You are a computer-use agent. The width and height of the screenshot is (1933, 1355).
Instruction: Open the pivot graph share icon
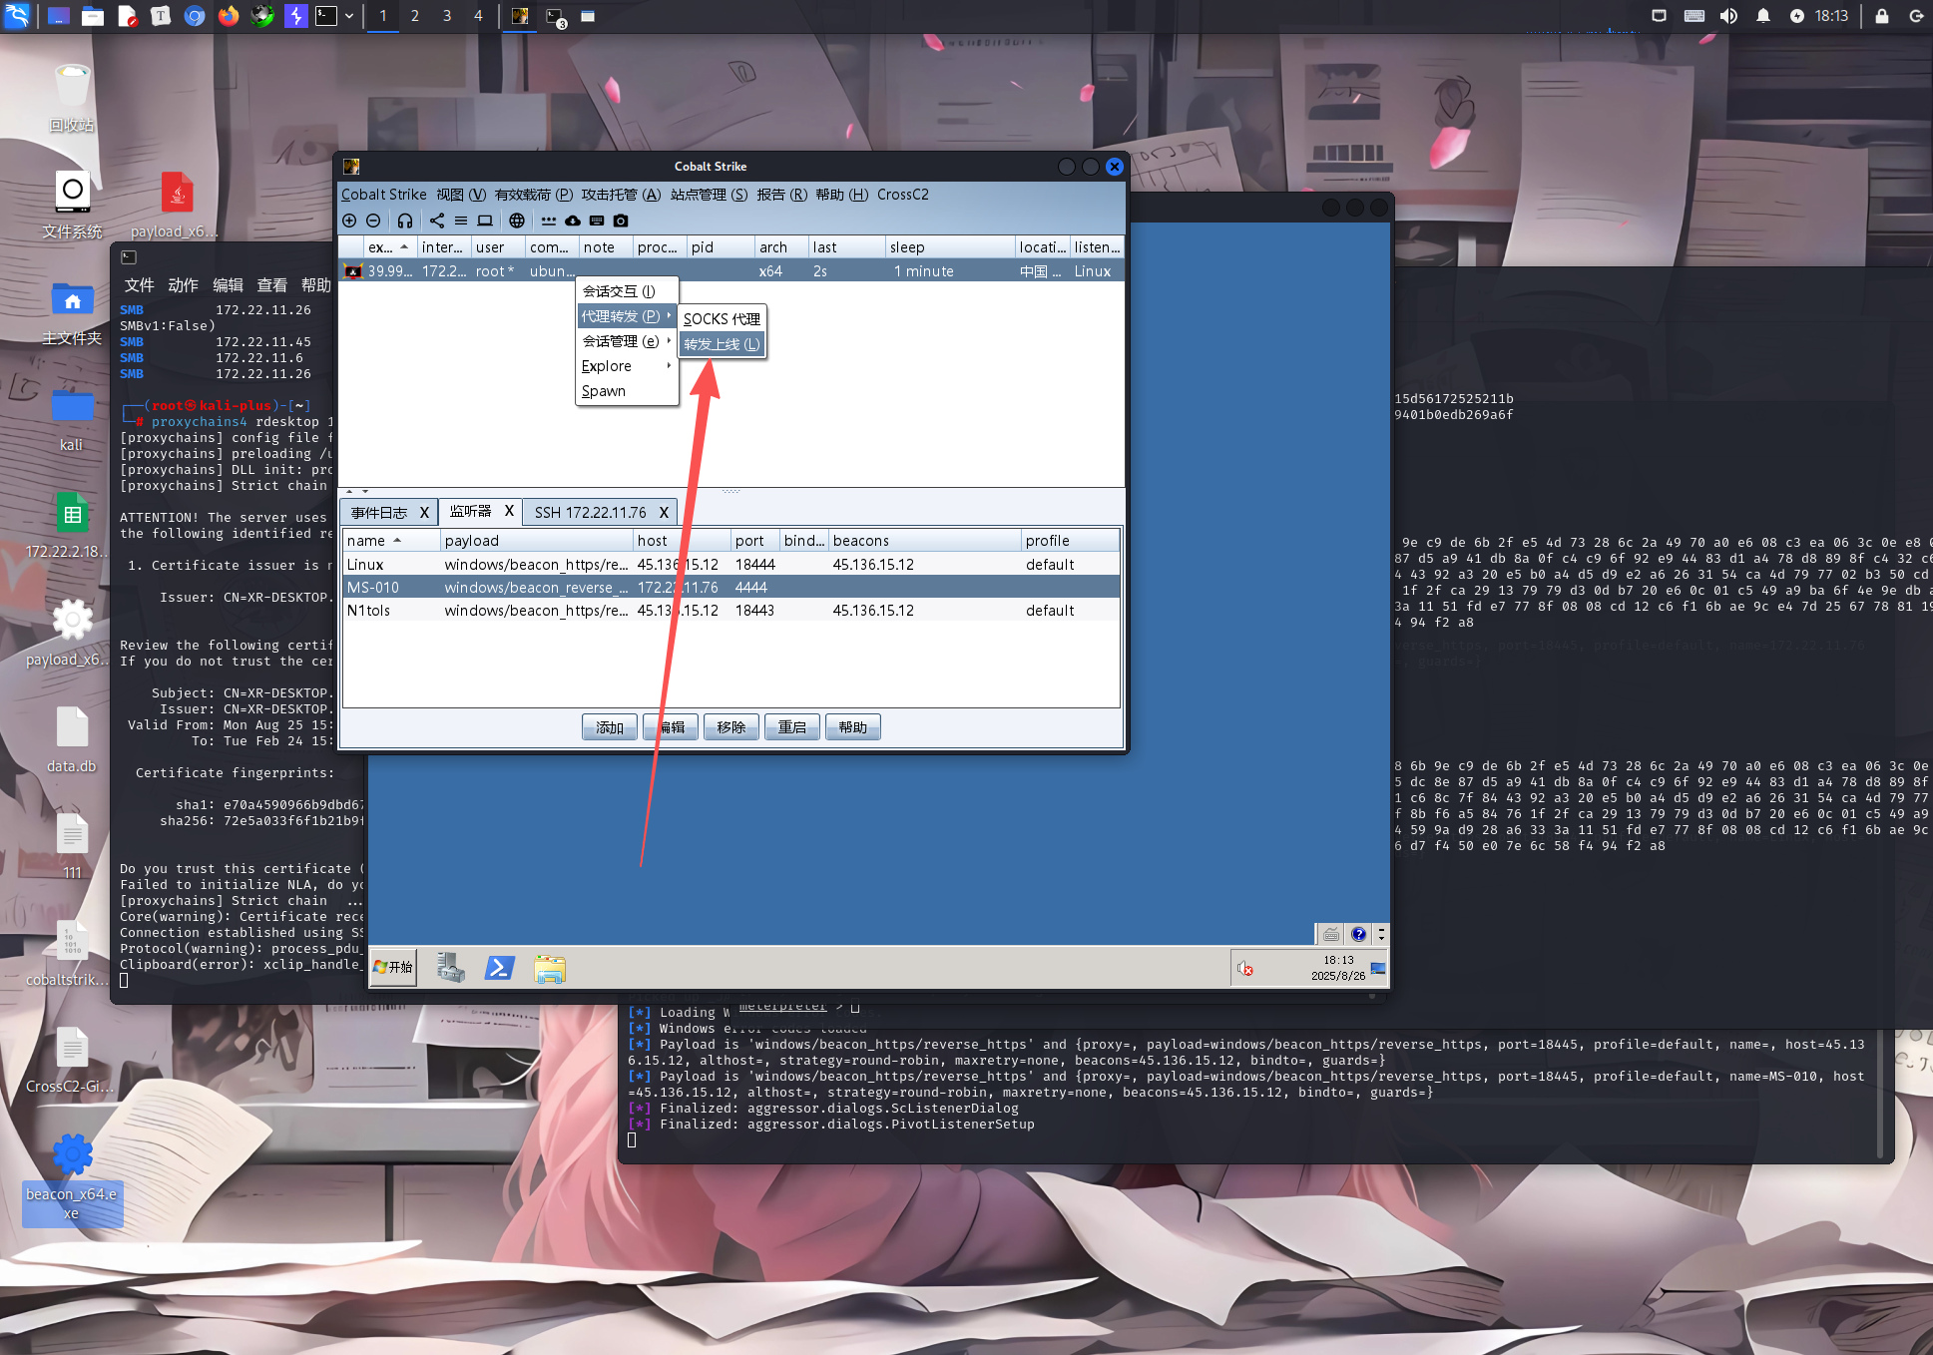pyautogui.click(x=437, y=221)
